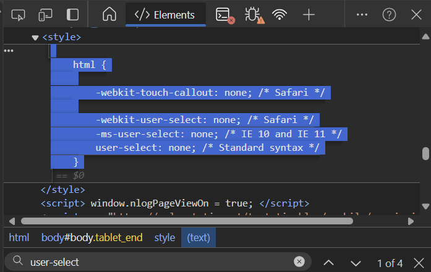This screenshot has height=272, width=431.
Task: Click the 'user-select: none' Standard syntax line
Action: pos(208,148)
